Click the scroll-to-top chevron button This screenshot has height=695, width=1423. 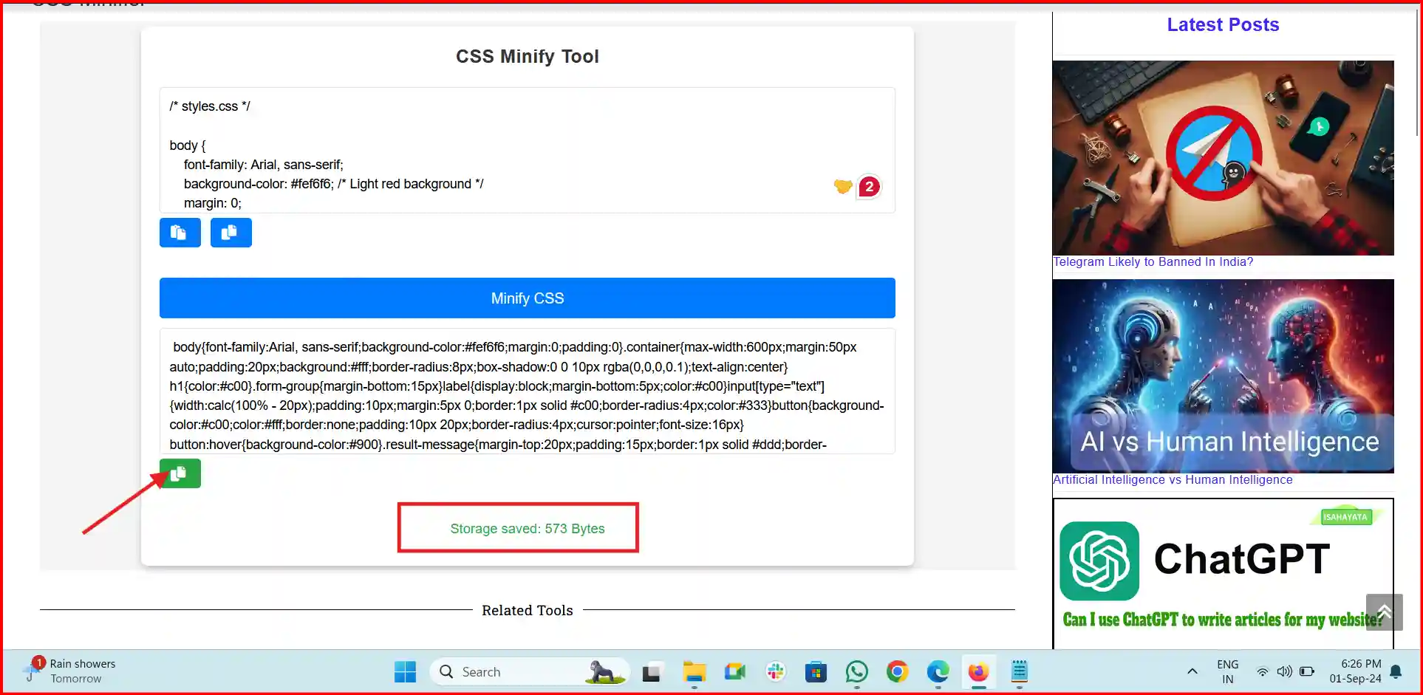[1384, 612]
